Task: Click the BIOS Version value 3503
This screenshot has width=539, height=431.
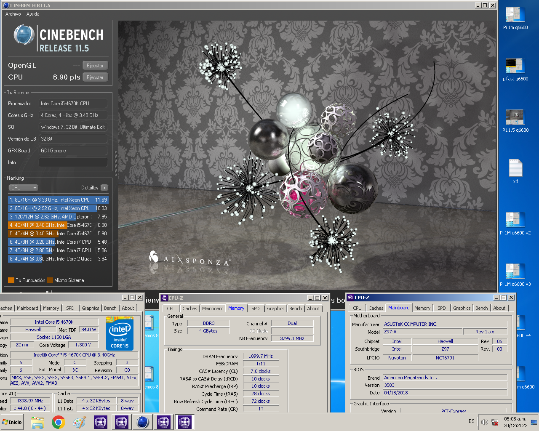Action: tap(445, 385)
